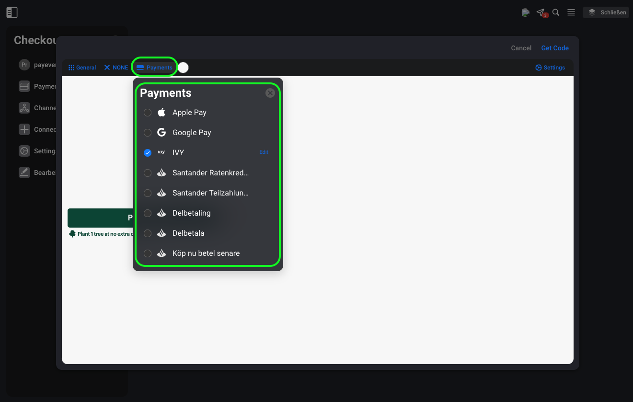Click the Köp nu betel senare label
The image size is (633, 402).
206,253
